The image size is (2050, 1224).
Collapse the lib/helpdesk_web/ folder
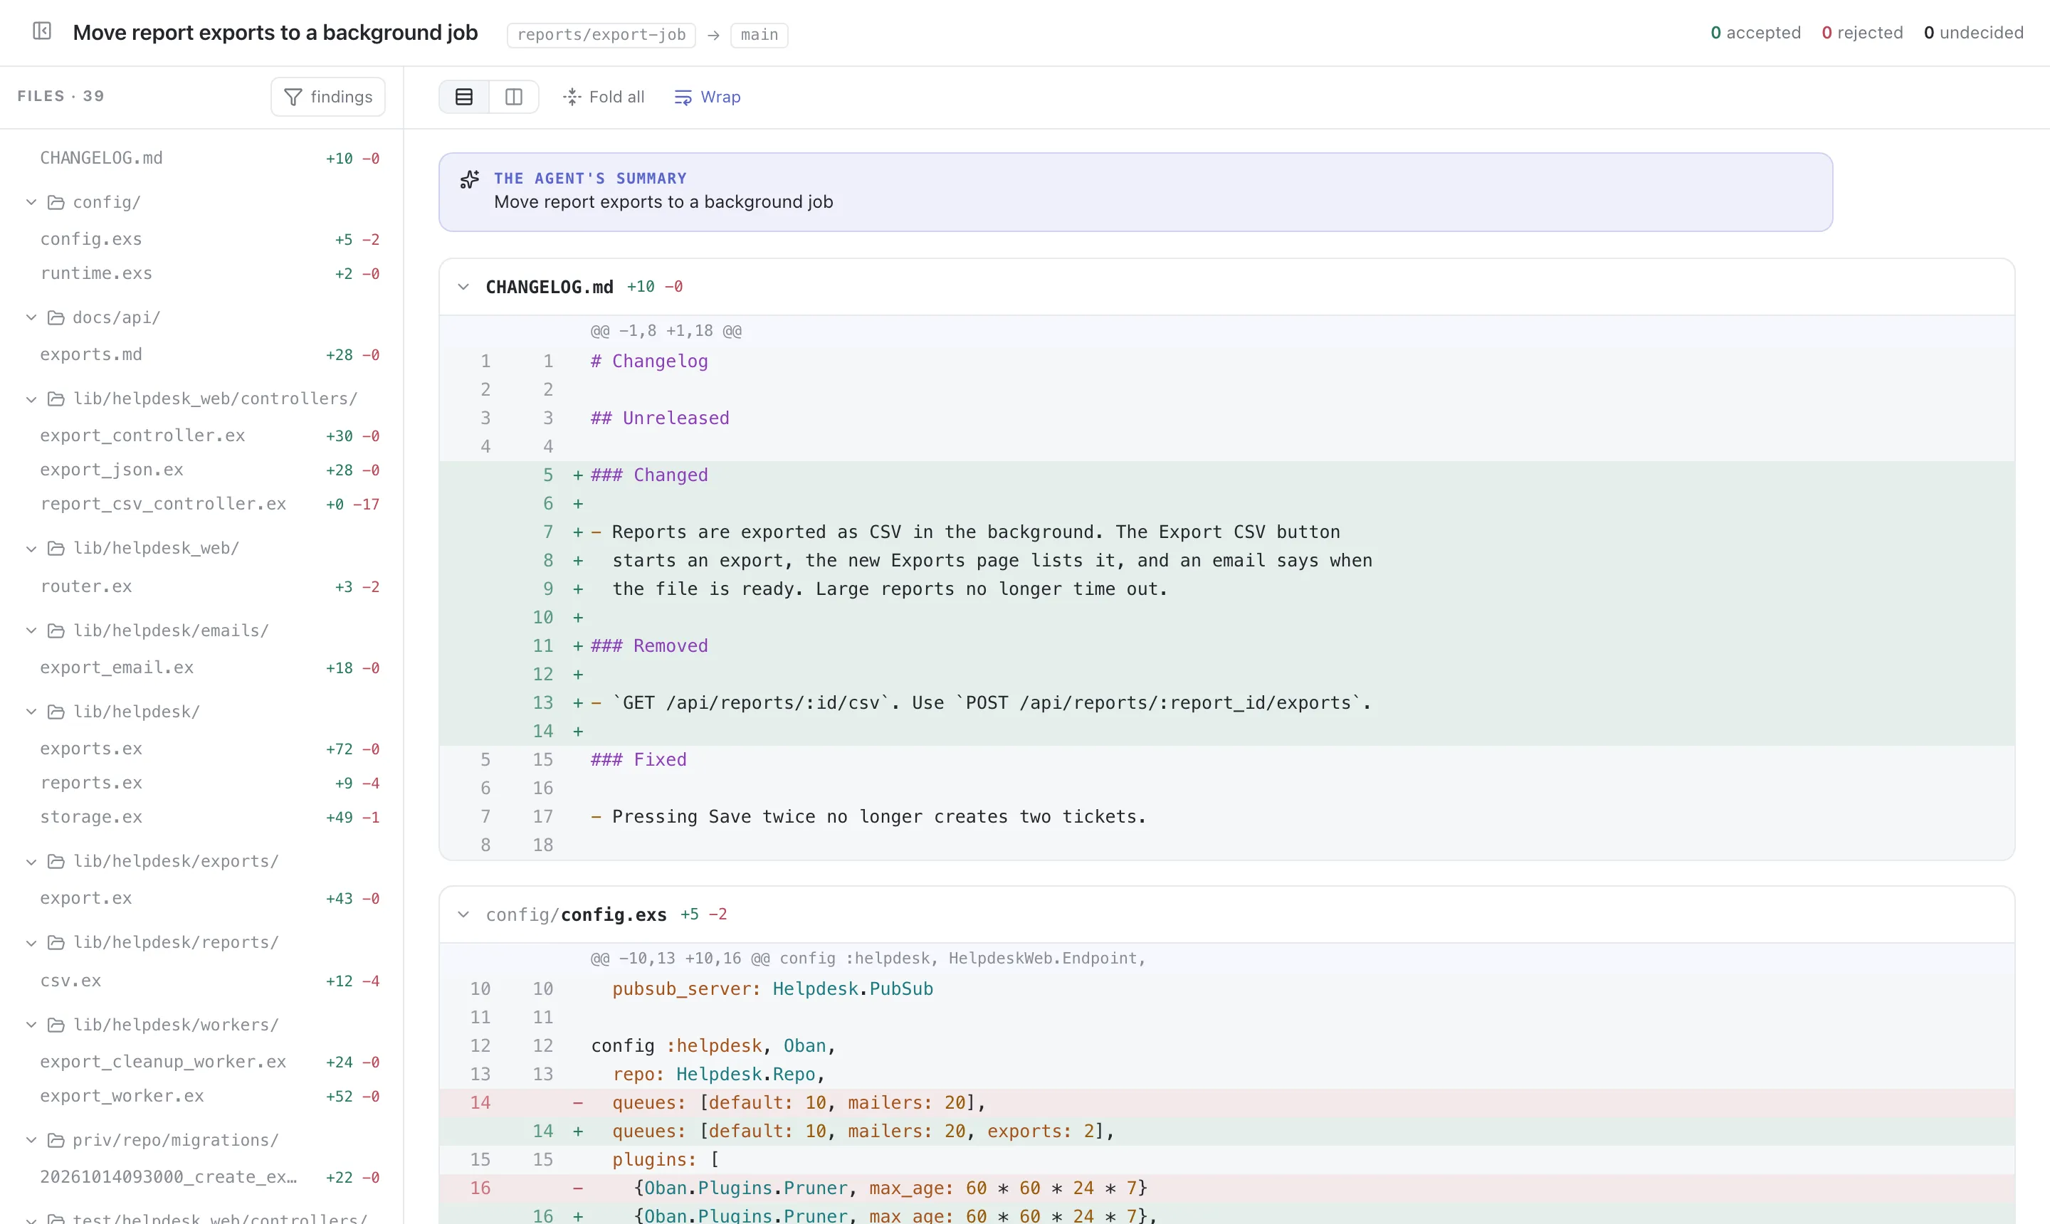click(31, 549)
